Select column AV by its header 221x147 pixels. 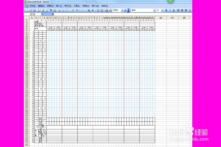coord(172,18)
